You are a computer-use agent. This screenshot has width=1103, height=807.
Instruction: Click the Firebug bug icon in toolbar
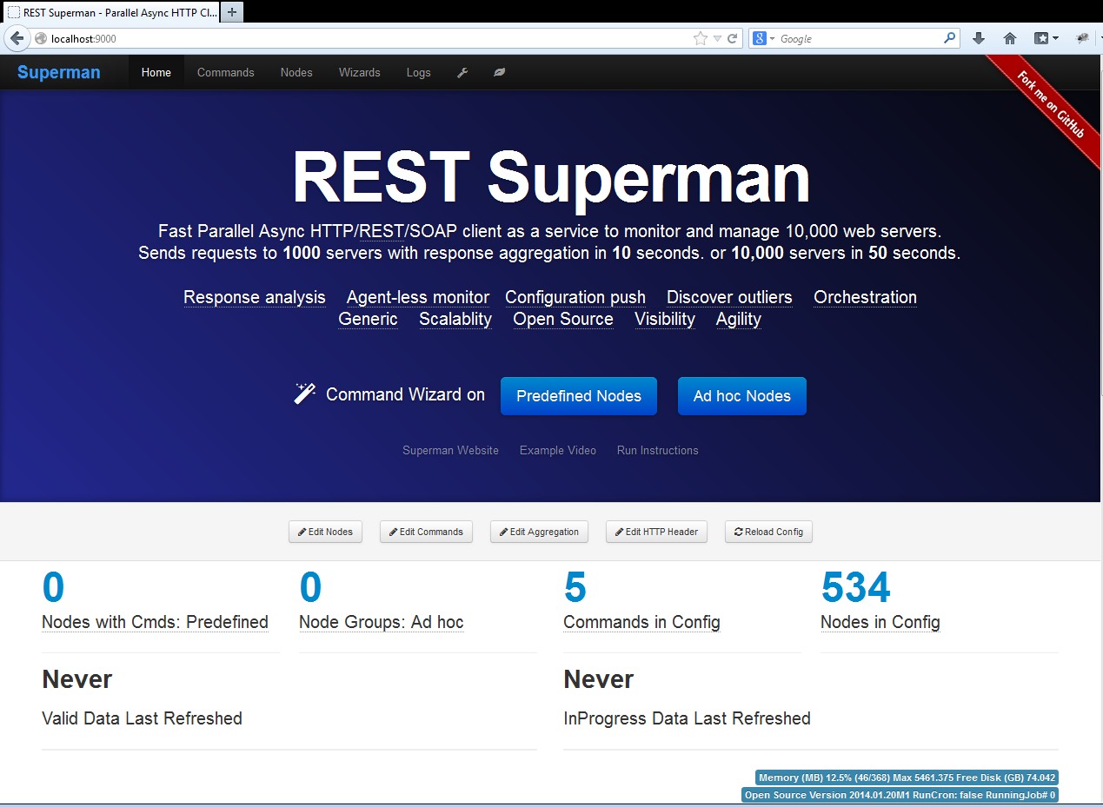1082,38
